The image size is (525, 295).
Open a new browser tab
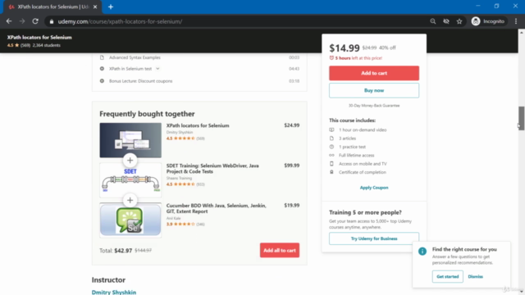[x=111, y=7]
